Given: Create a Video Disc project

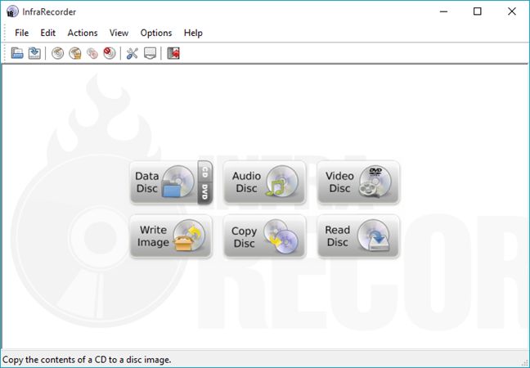Looking at the screenshot, I should pyautogui.click(x=358, y=182).
